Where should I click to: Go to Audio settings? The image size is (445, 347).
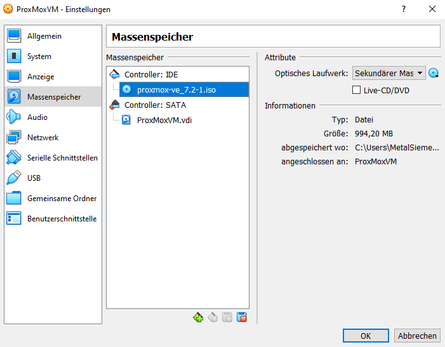53,117
